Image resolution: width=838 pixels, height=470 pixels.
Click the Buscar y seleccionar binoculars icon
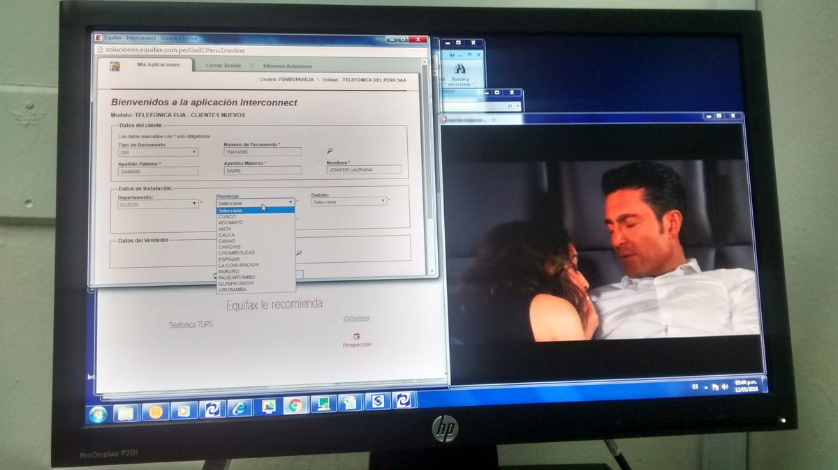[x=460, y=68]
